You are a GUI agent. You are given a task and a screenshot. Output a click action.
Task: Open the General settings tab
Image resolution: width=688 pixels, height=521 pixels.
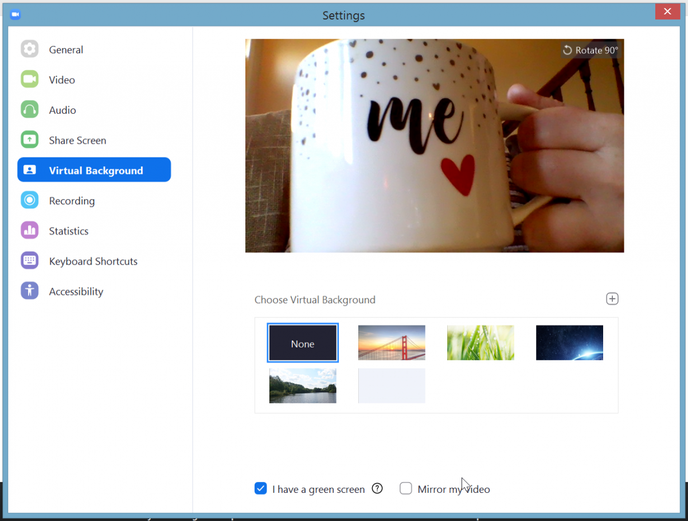(95, 49)
